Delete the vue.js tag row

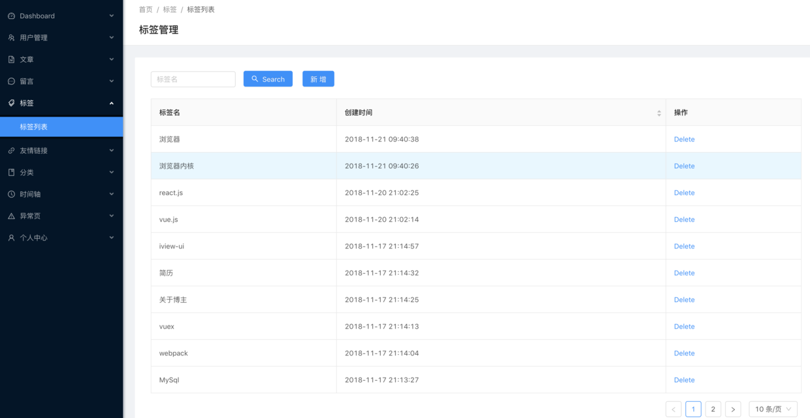click(684, 220)
